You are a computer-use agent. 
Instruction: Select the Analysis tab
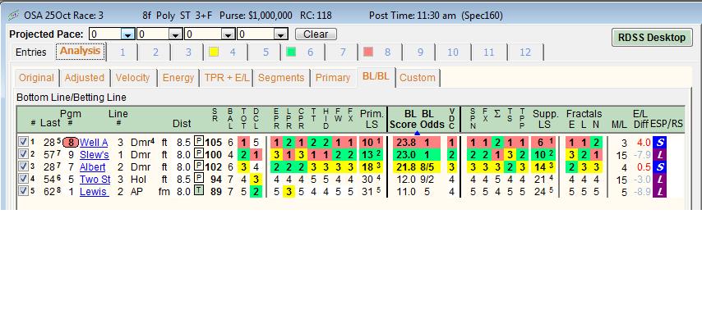click(80, 51)
